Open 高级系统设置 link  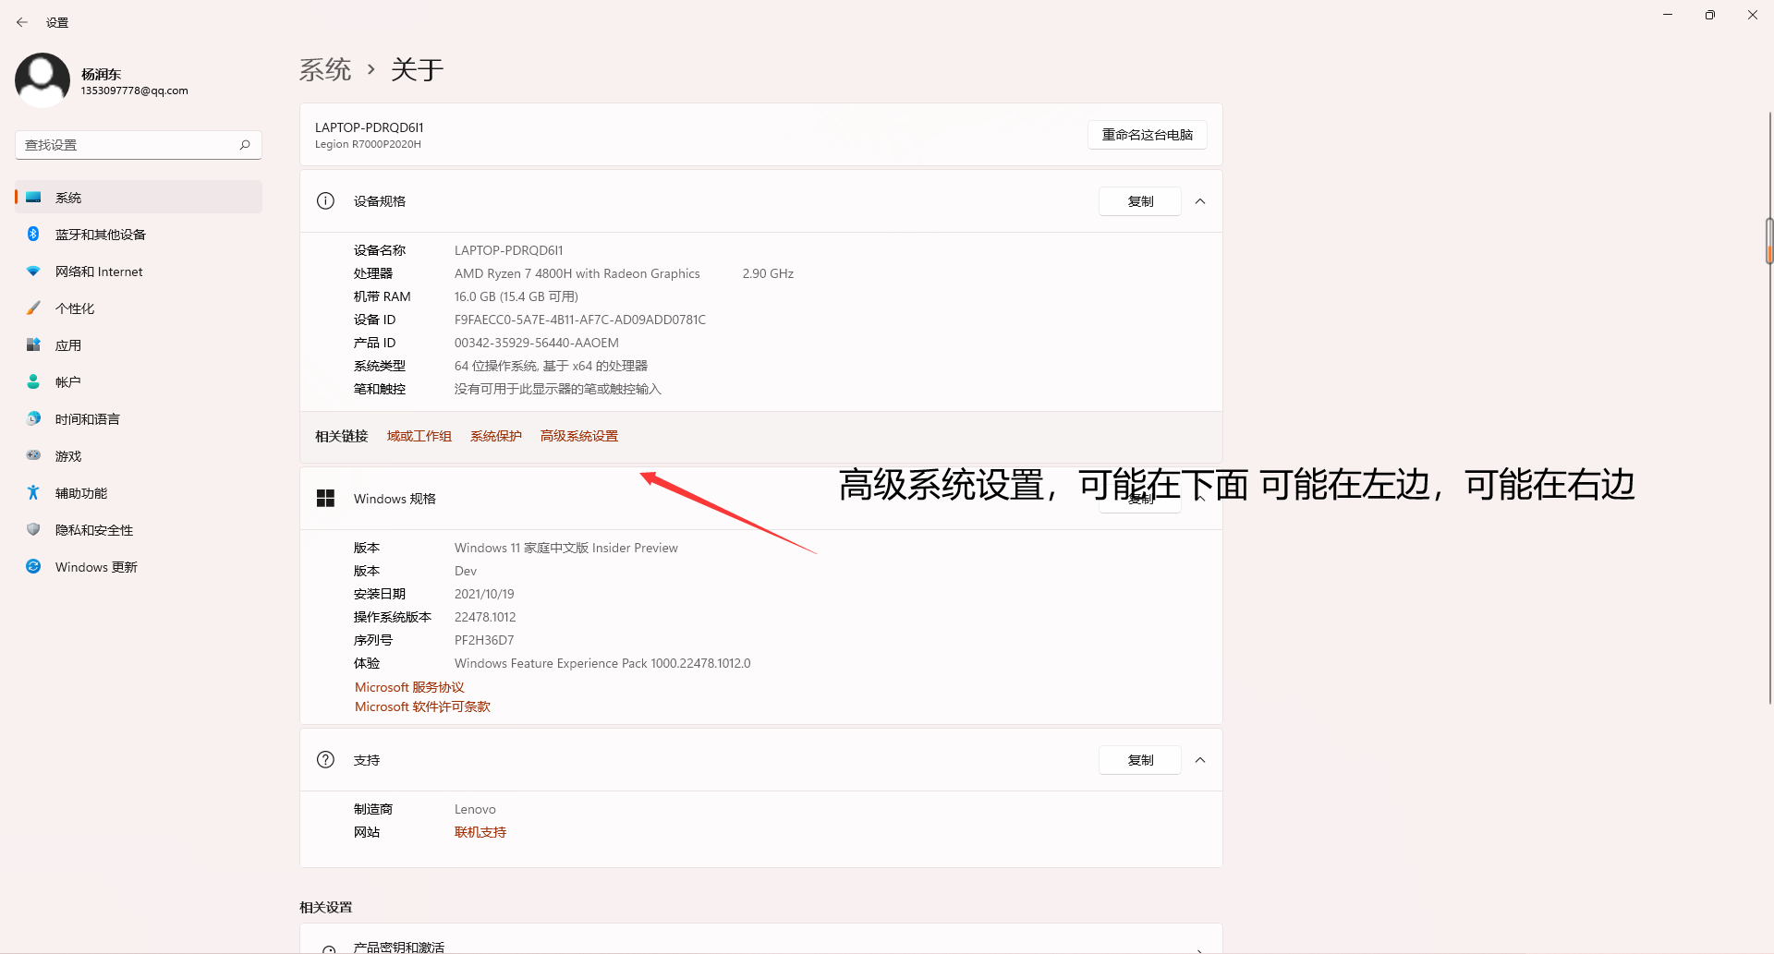click(x=579, y=436)
